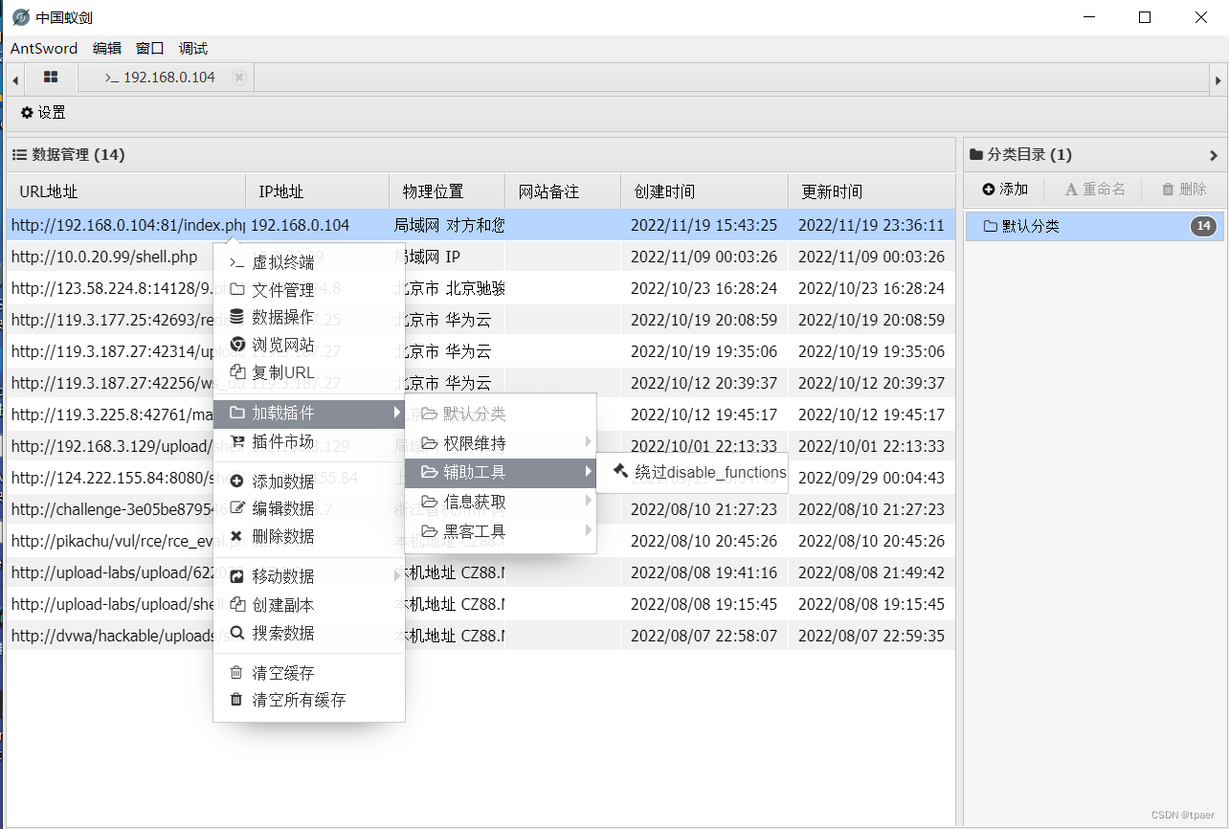Click the X icon beside 删除数据
Screen dimensions: 1229x829
(236, 536)
